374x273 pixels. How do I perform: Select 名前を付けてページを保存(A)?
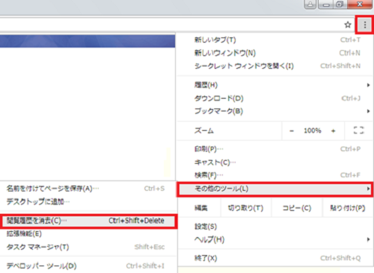tap(88, 188)
